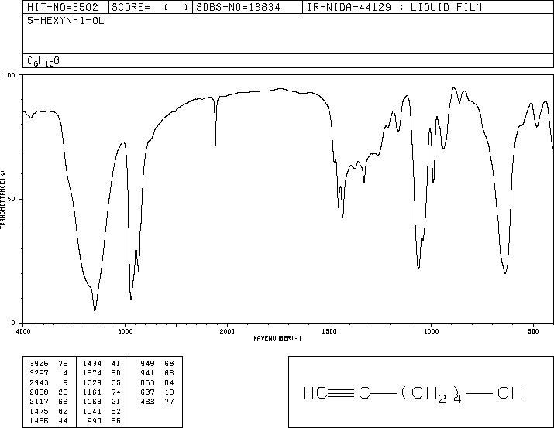The width and height of the screenshot is (554, 428).
Task: Click peak table entry 483
Action: pyautogui.click(x=147, y=402)
